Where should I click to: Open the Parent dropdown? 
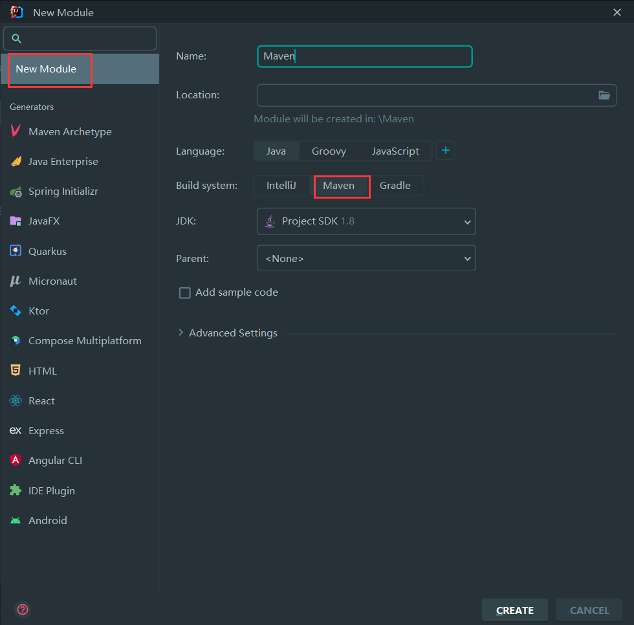pyautogui.click(x=366, y=259)
